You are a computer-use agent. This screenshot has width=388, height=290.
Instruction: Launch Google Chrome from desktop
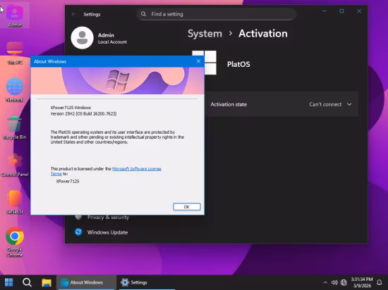click(15, 242)
